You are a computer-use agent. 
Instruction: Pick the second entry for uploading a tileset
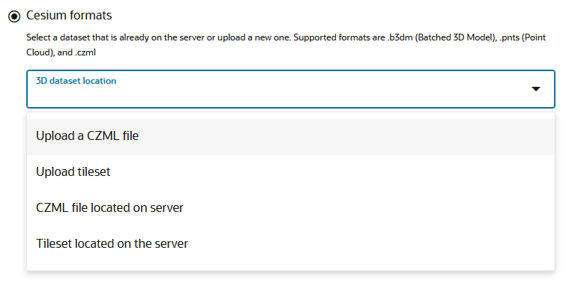290,172
